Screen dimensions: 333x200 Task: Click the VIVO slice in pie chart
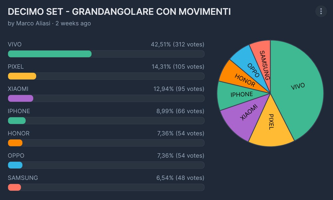point(297,87)
